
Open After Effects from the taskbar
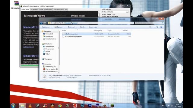(97, 106)
